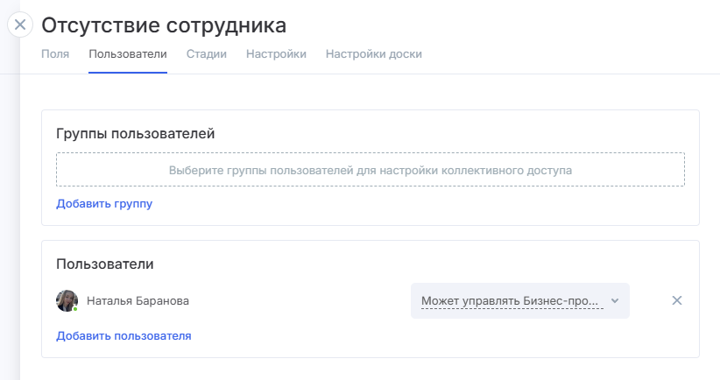Select the Пользователи tab
The width and height of the screenshot is (720, 380).
pyautogui.click(x=127, y=54)
